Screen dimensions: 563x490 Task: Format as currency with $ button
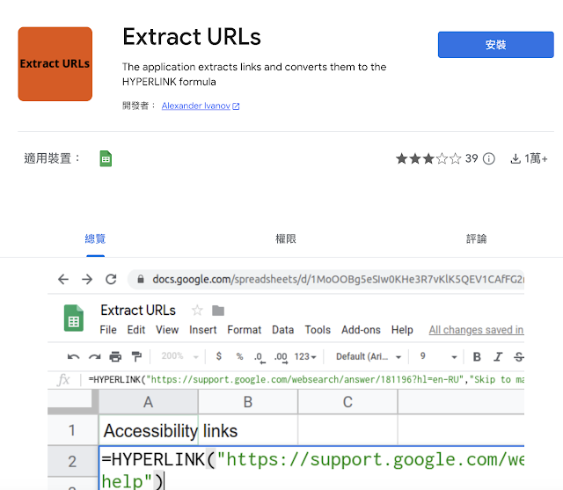pyautogui.click(x=219, y=356)
